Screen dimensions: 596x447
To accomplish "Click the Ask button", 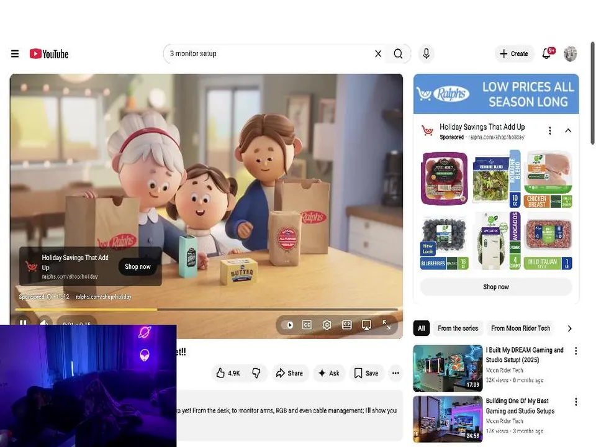I will [x=329, y=373].
